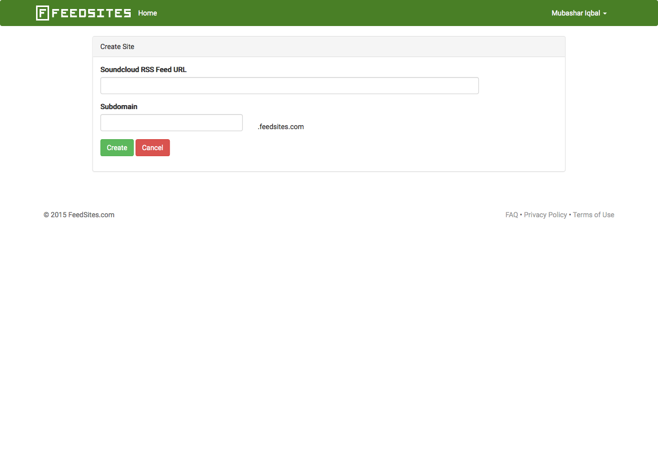Screen dimensions: 658x461
Task: Click the Subdomain input field
Action: (x=171, y=122)
